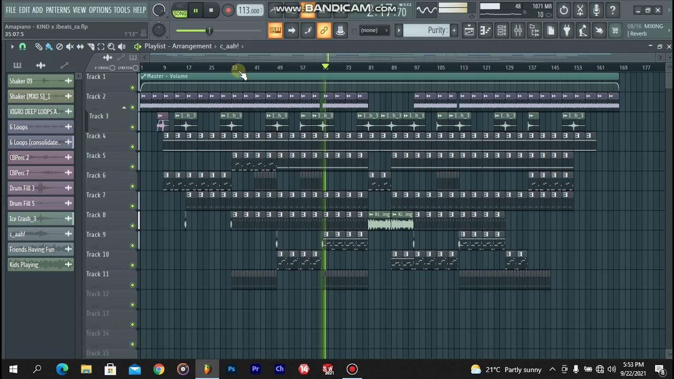
Task: Mute Track 11 with its green dot
Action: [133, 285]
